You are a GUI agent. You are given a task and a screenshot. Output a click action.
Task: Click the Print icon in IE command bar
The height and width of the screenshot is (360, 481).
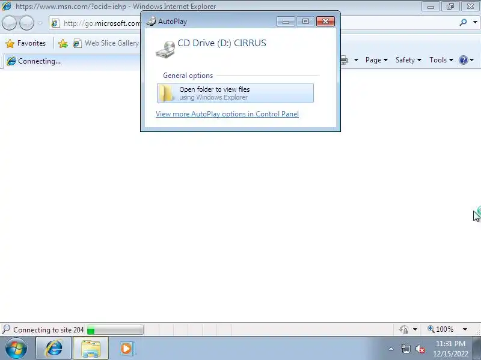coord(345,61)
